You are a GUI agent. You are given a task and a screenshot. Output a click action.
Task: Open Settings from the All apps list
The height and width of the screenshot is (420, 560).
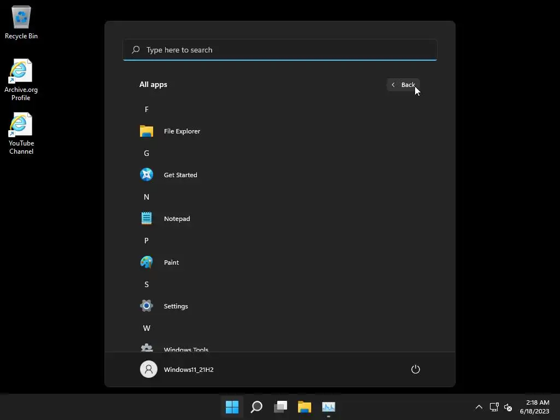[x=279, y=306]
